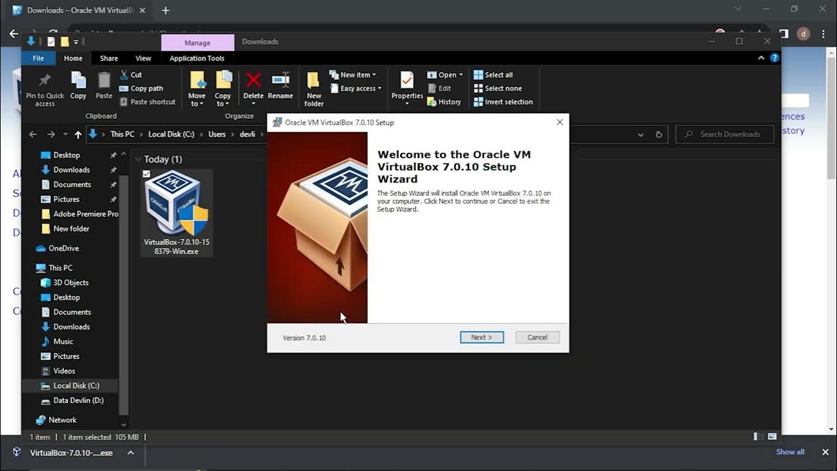
Task: Open recent locations dropdown arrow
Action: [65, 134]
